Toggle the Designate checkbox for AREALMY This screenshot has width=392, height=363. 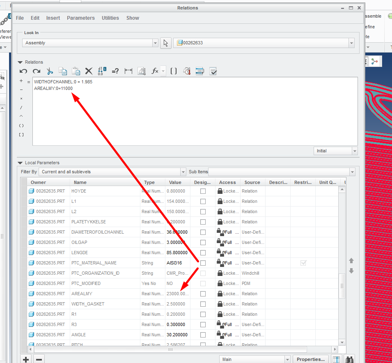202,294
